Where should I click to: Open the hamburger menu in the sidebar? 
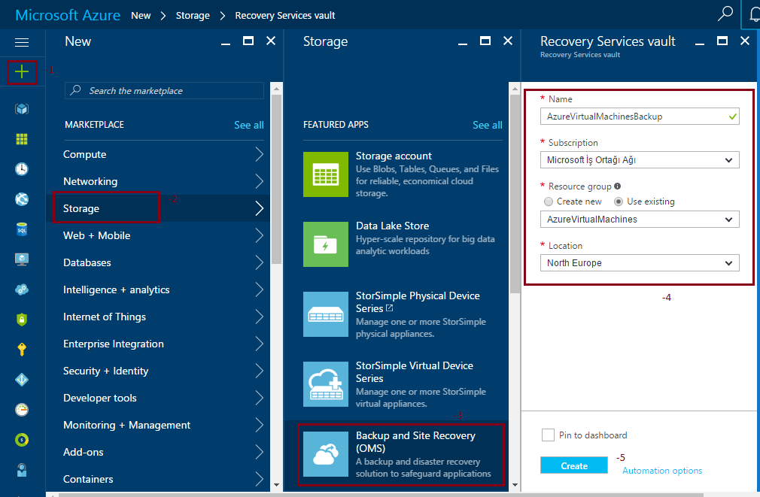[x=22, y=43]
